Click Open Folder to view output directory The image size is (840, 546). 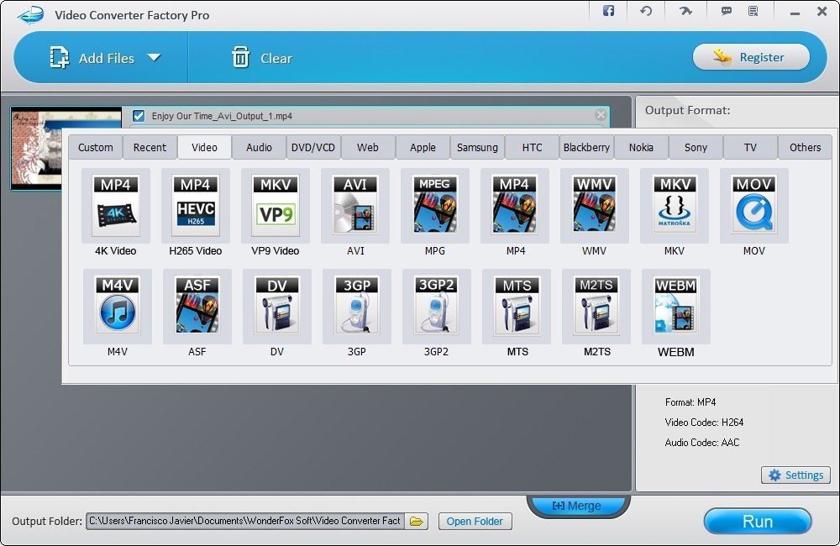(x=475, y=521)
